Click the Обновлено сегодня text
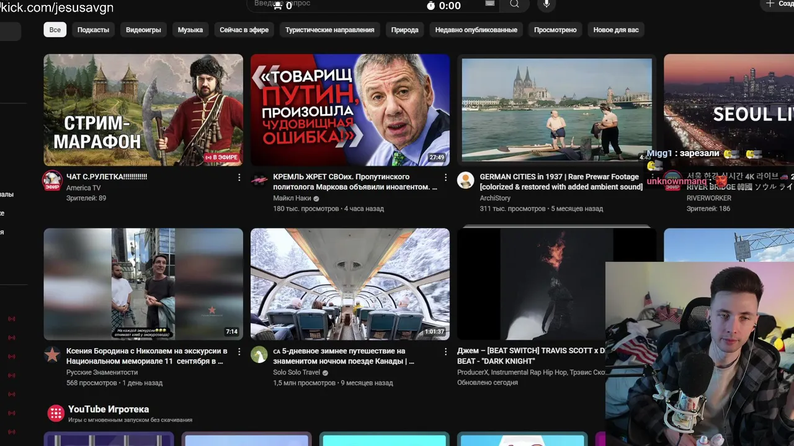794x446 pixels. (x=488, y=383)
